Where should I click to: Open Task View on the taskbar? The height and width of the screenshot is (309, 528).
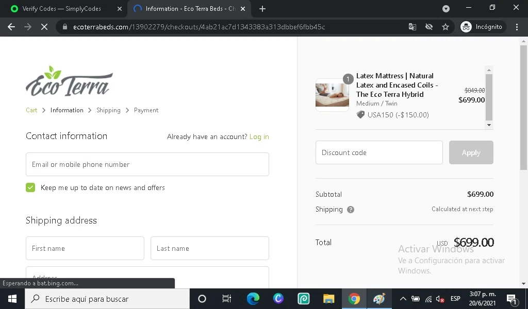227,299
